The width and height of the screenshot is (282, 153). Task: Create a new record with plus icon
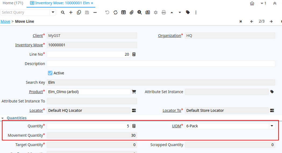point(71,12)
